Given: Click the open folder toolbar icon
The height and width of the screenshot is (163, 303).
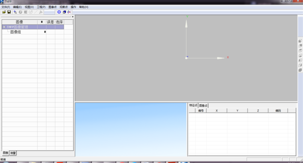Looking at the screenshot, I should (4, 12).
